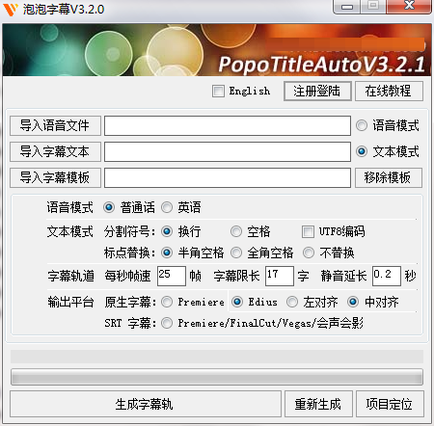Focus the audio file path input field

click(x=228, y=125)
